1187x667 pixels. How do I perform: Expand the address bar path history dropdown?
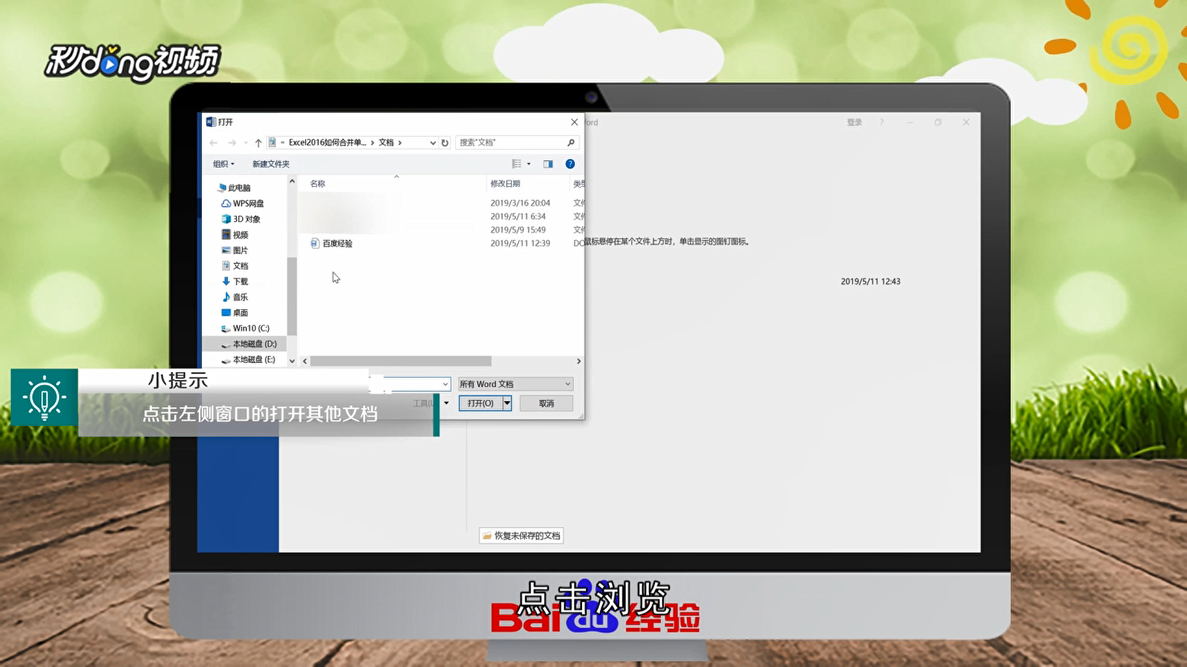433,143
